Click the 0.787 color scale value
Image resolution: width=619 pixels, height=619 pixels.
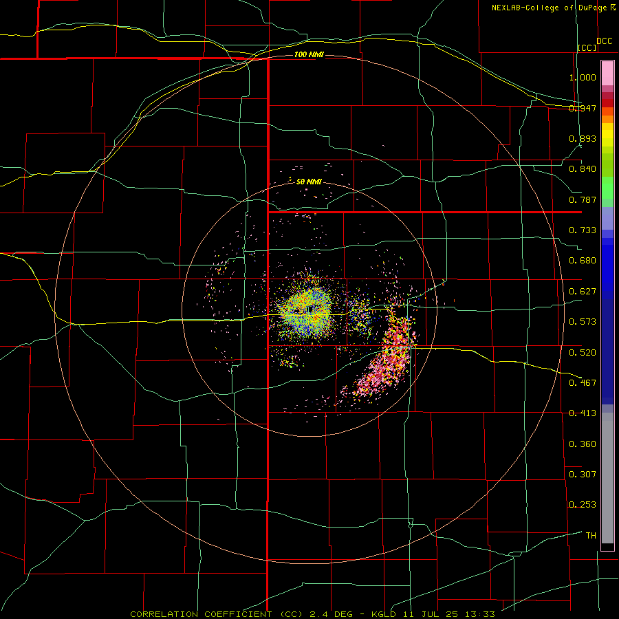(583, 199)
